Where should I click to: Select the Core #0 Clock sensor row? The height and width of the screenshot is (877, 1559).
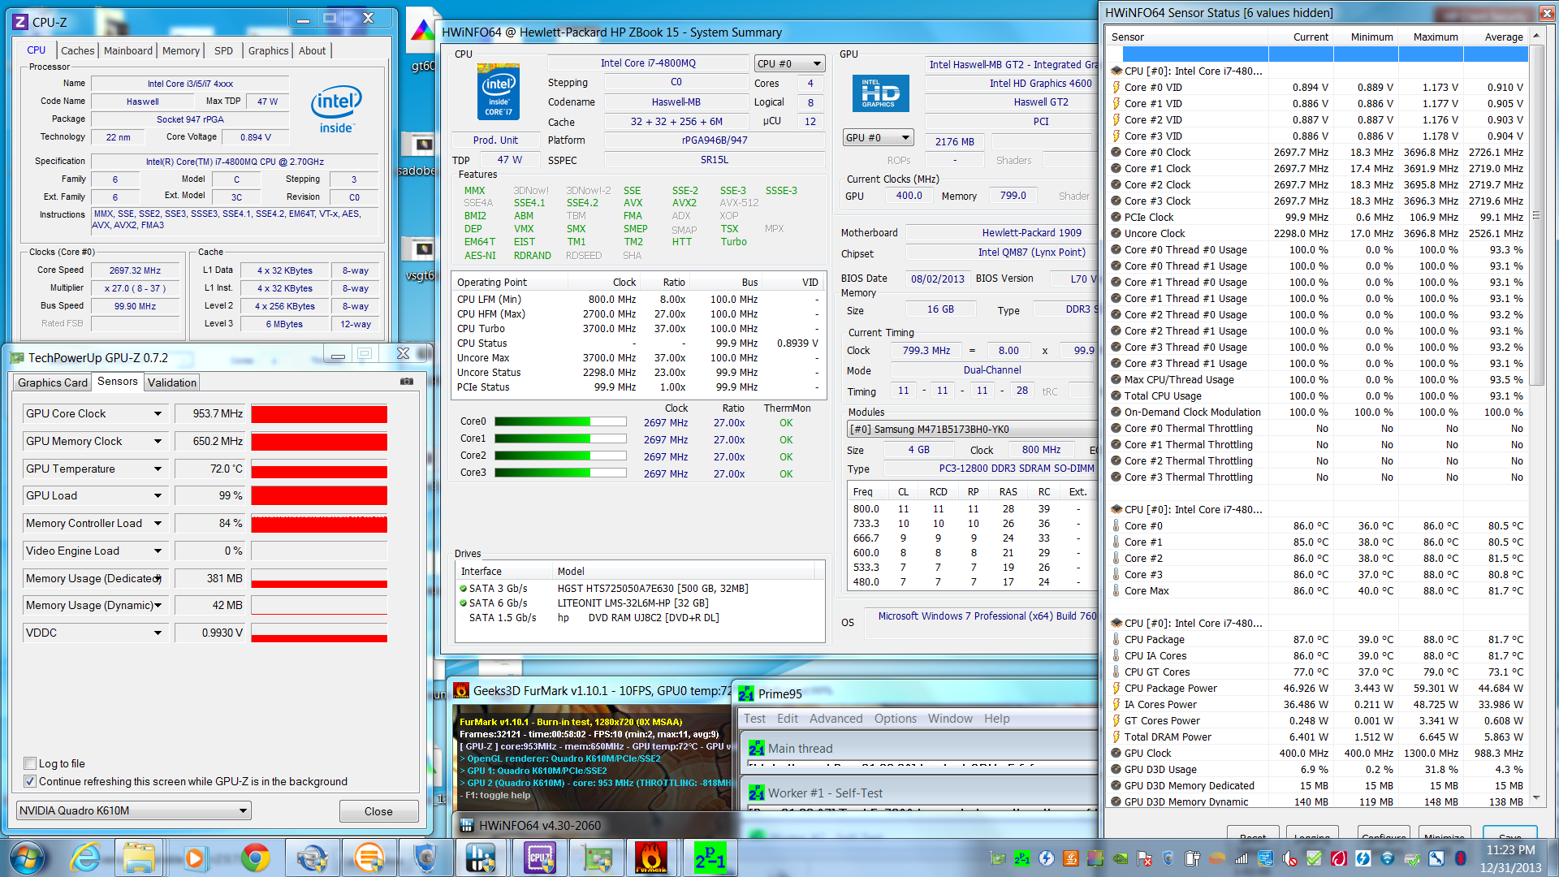(x=1157, y=152)
